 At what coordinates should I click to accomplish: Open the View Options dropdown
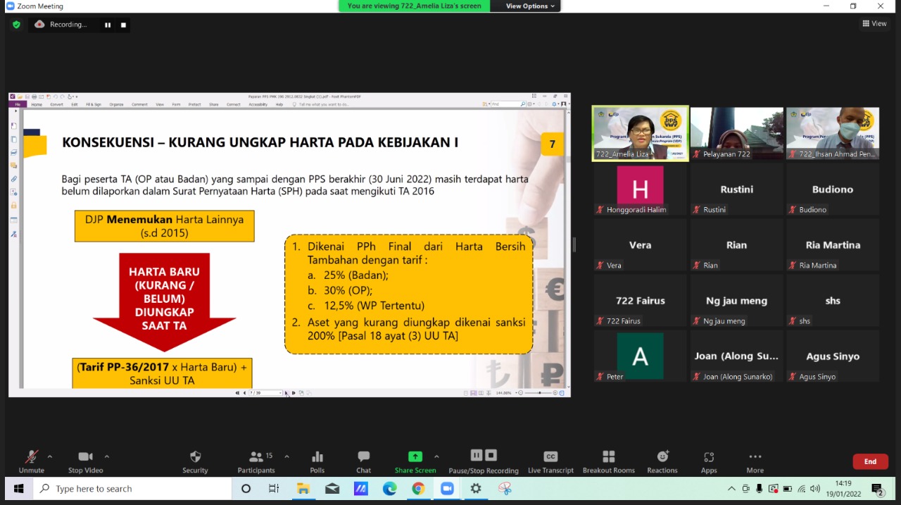point(530,6)
